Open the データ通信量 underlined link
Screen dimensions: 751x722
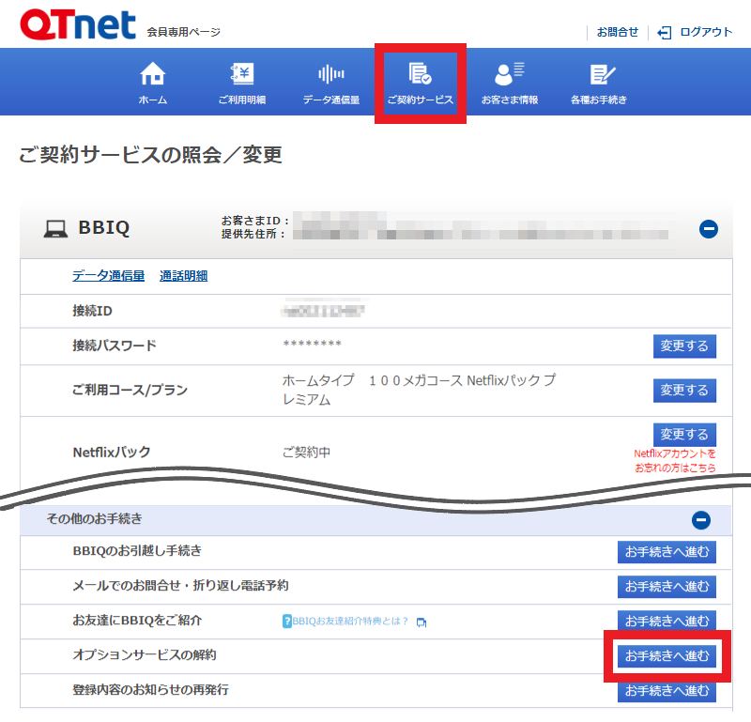[108, 276]
